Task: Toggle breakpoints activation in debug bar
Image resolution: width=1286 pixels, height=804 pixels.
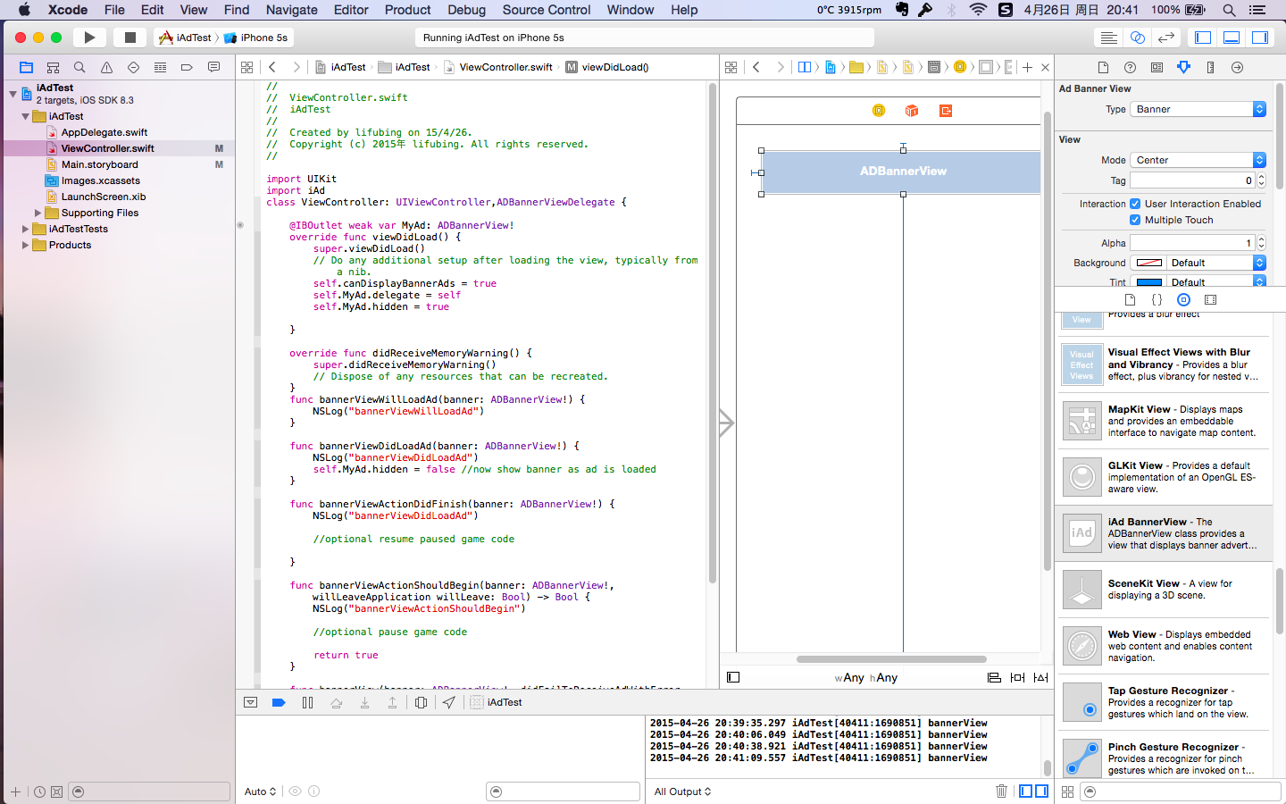Action: pos(279,702)
